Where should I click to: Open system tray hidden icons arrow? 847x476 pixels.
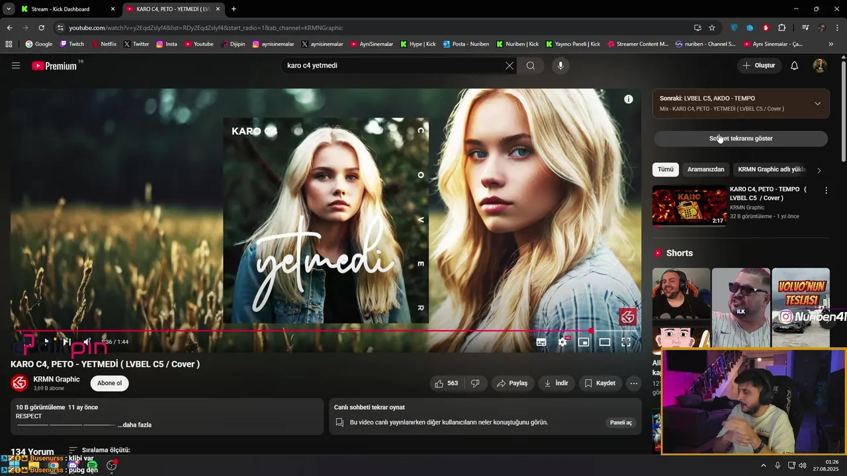coord(763,465)
